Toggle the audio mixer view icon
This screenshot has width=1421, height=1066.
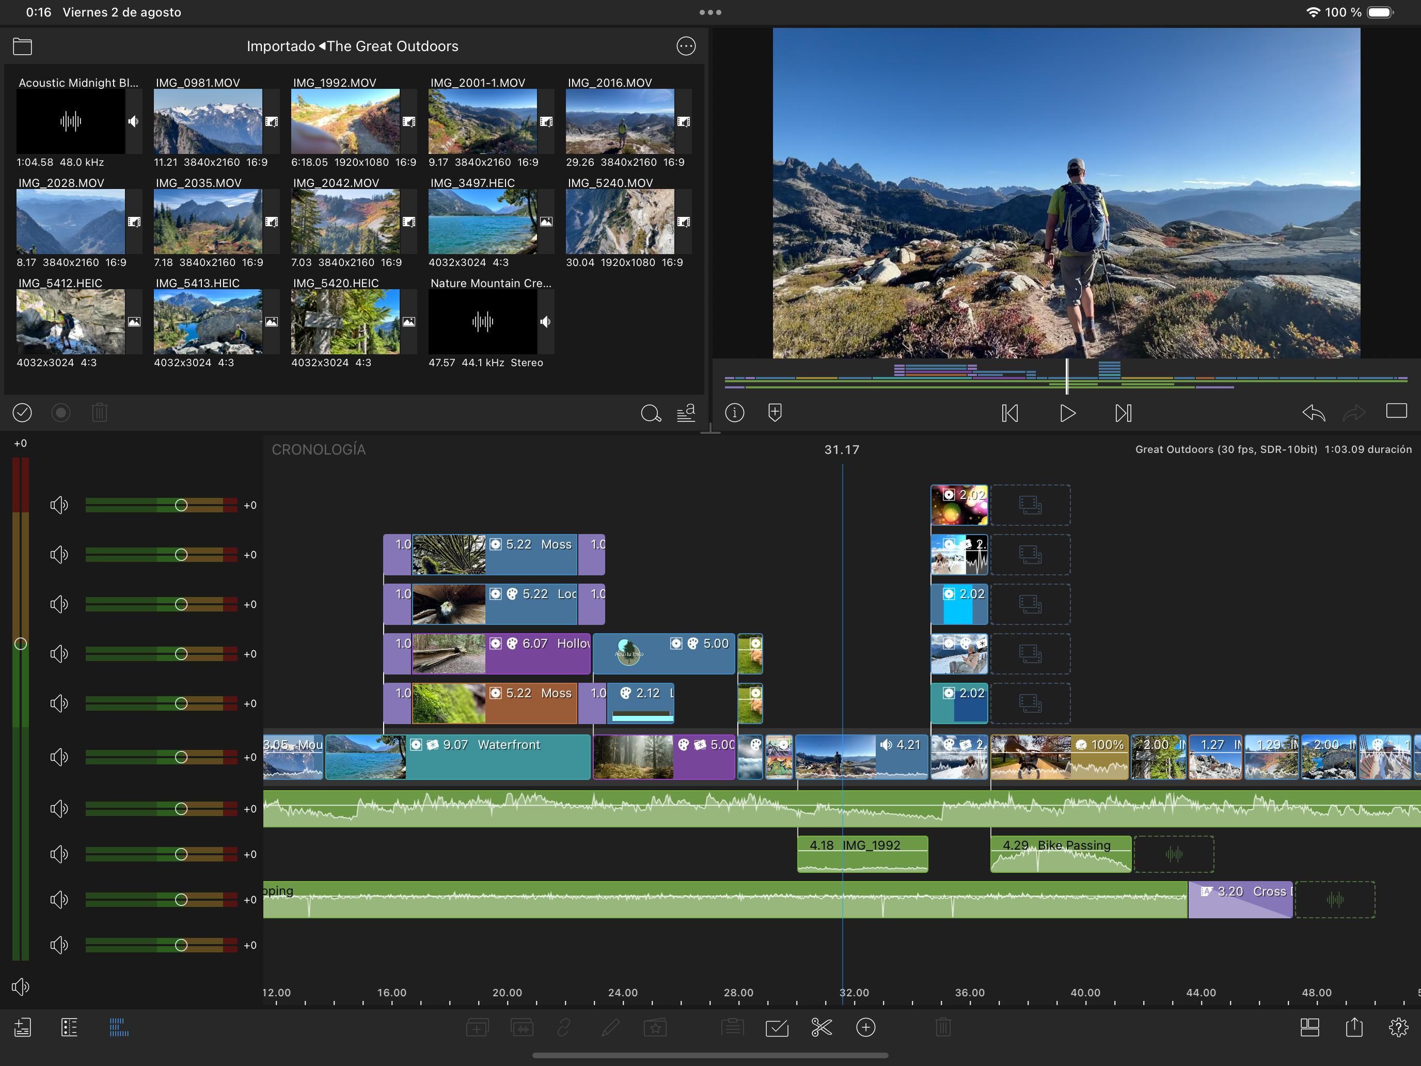tap(119, 1027)
